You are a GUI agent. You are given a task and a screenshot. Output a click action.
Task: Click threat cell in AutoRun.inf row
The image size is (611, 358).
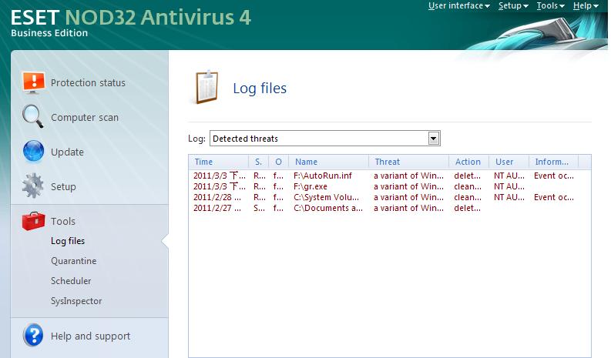tap(408, 176)
